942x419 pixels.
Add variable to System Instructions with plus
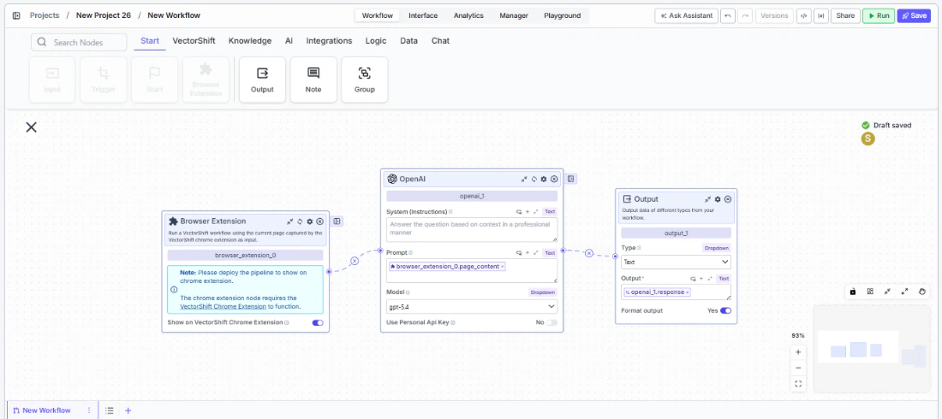[528, 212]
